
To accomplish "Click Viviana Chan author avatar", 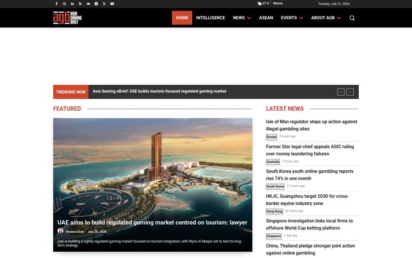I will click(61, 231).
